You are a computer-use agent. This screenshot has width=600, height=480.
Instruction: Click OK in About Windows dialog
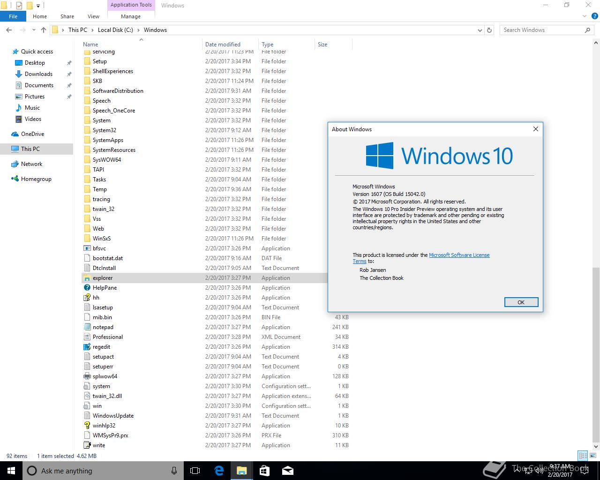click(521, 302)
